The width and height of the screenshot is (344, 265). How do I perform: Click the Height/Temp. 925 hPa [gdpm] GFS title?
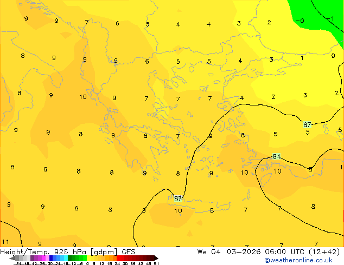coord(68,251)
